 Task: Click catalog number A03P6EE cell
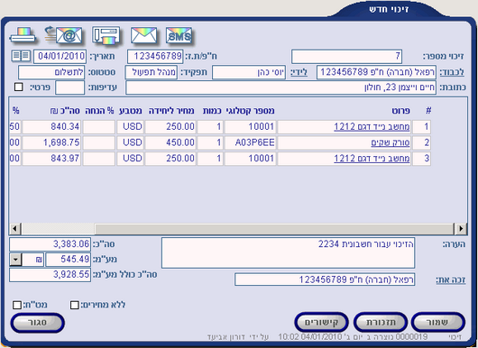[x=251, y=142]
